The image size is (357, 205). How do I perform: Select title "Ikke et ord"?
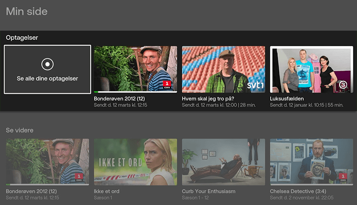coord(107,191)
